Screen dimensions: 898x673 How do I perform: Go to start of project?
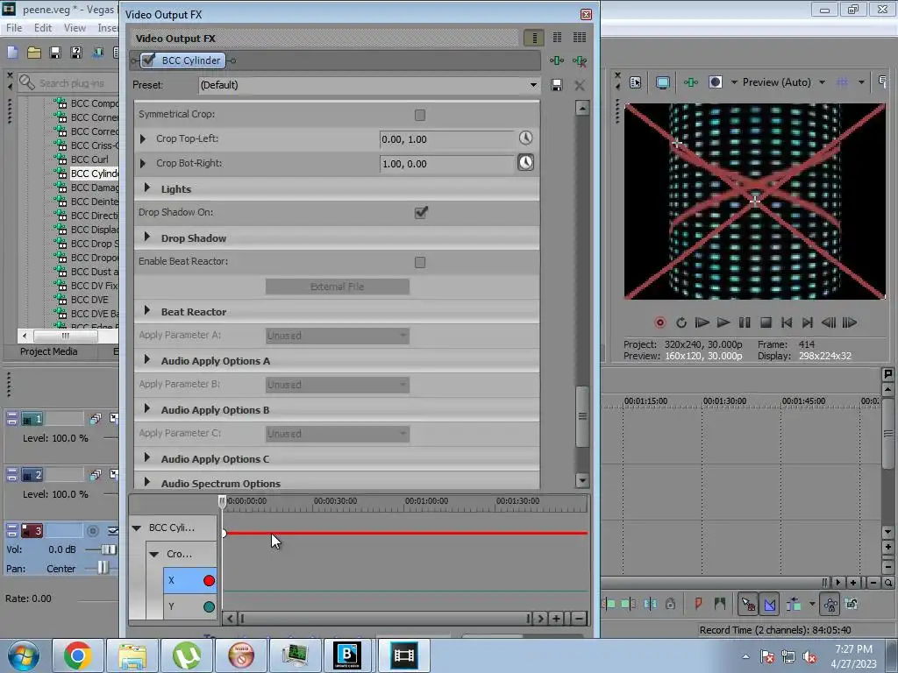(x=787, y=322)
